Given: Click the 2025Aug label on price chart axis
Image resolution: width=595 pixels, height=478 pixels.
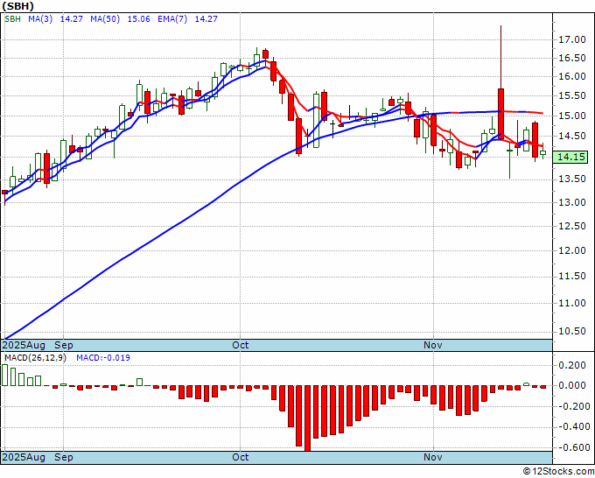Looking at the screenshot, I should tap(24, 345).
